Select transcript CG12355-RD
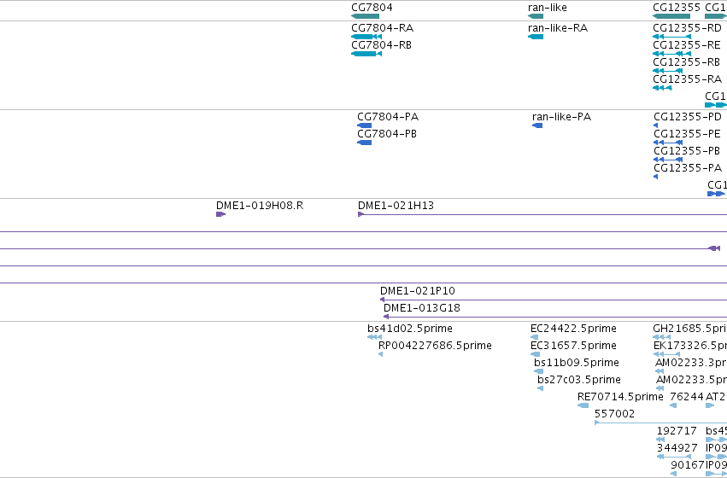 coord(671,37)
